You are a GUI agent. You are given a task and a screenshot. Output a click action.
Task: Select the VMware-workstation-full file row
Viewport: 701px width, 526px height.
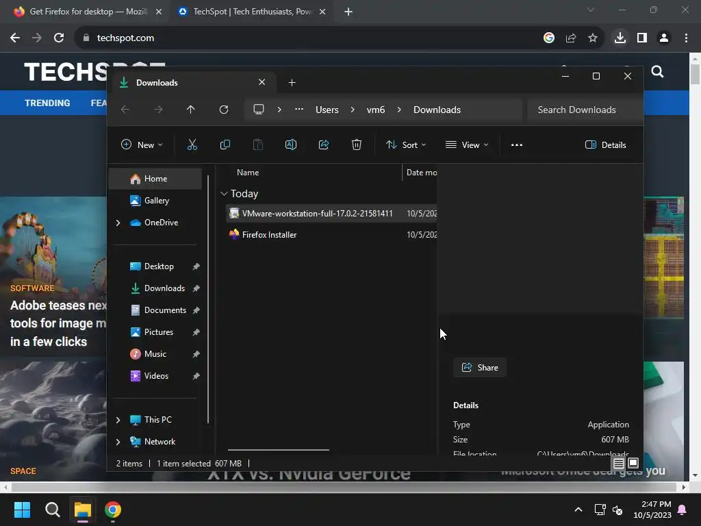coord(332,214)
